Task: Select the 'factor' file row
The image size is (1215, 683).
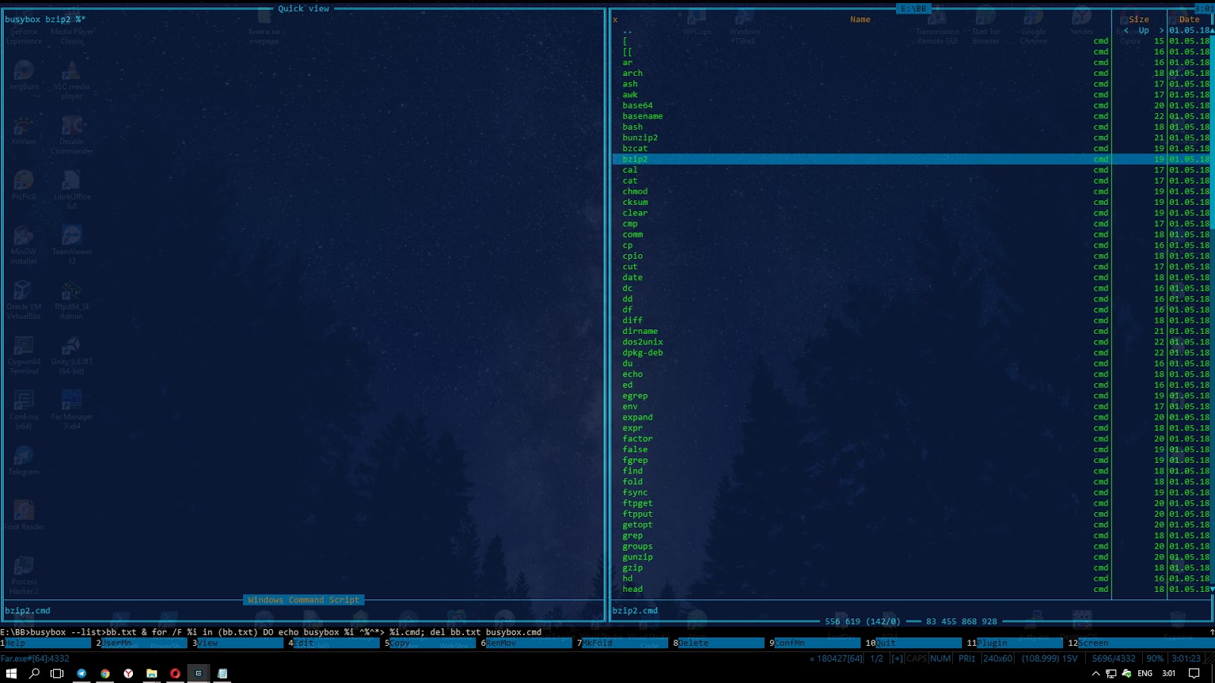Action: (910, 439)
